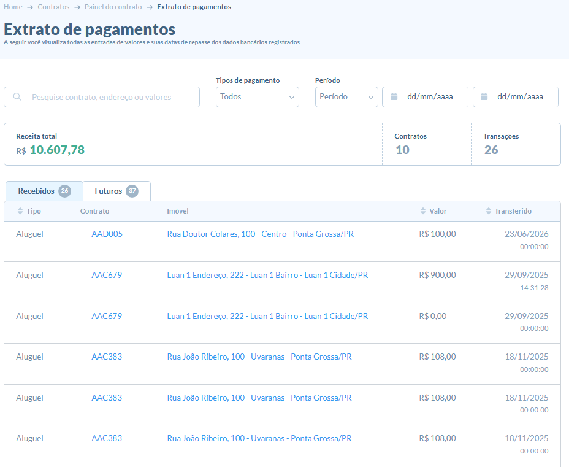This screenshot has width=569, height=467.
Task: Click the search magnifier icon
Action: pyautogui.click(x=17, y=96)
